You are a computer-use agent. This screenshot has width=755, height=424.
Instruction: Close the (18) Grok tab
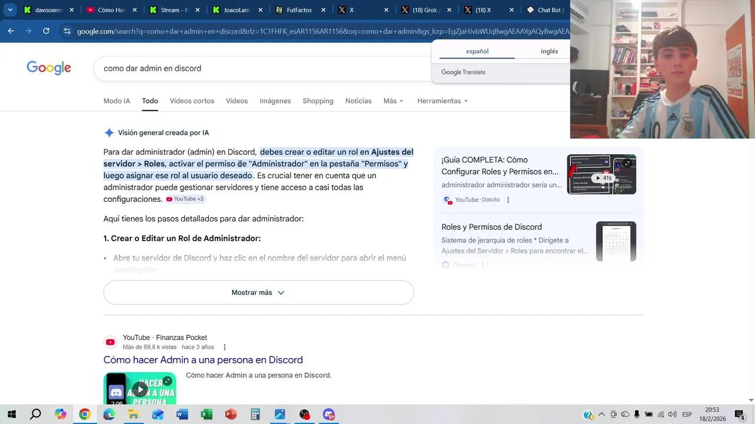[449, 10]
